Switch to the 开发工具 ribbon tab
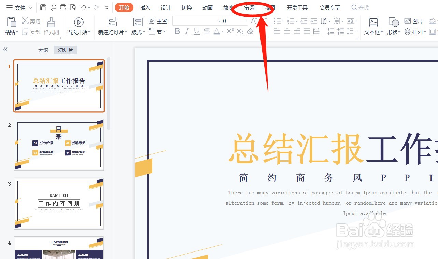Screen dimensions: 438x259 [x=297, y=8]
